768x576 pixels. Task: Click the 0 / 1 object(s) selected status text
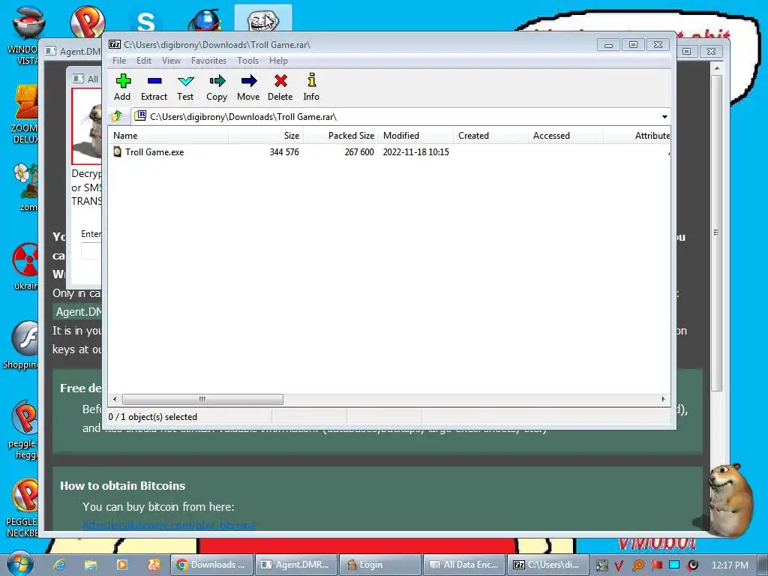tap(153, 417)
